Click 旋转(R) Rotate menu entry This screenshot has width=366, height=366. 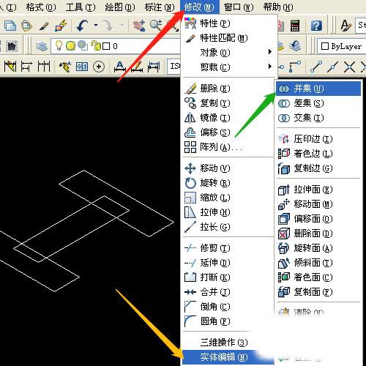point(228,183)
